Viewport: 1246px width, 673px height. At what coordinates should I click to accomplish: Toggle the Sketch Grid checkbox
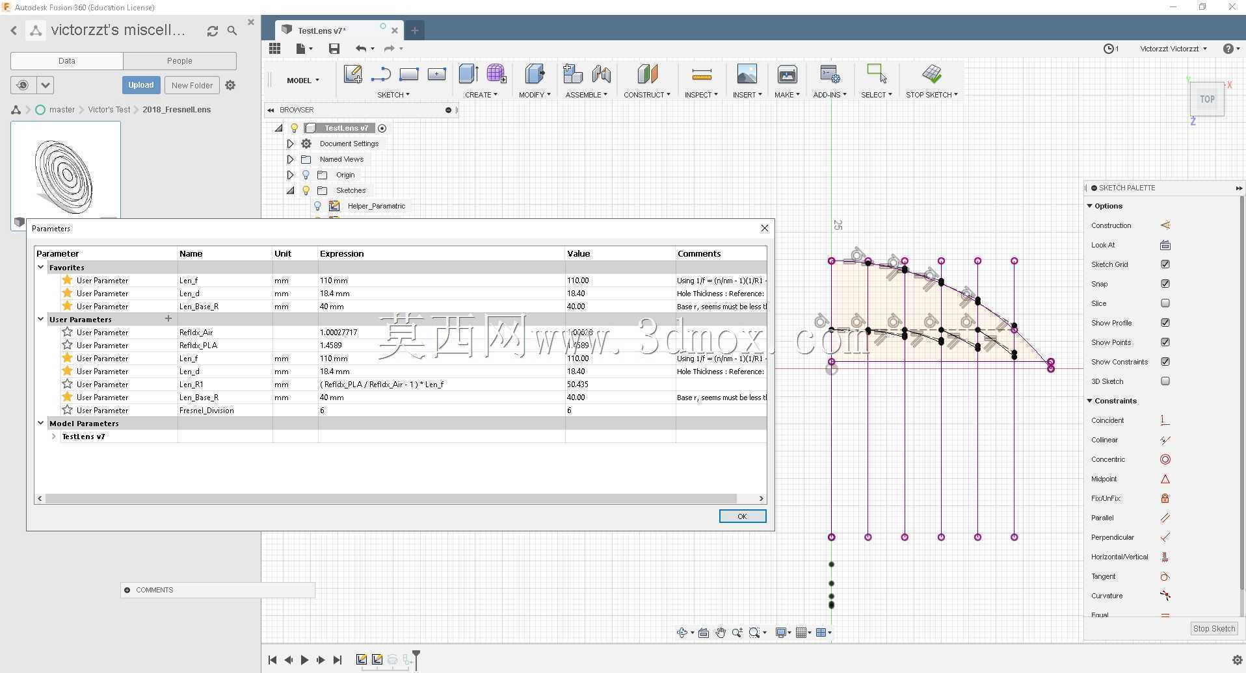[1165, 264]
